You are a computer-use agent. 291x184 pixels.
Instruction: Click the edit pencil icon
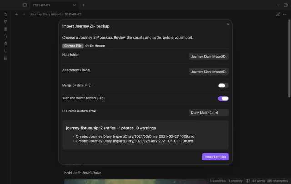278,14
